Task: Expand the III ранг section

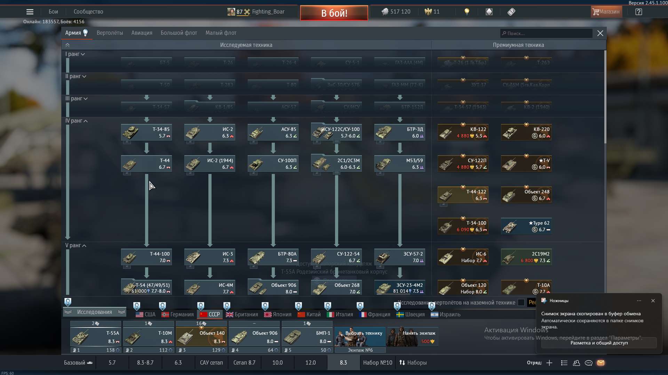Action: tap(77, 99)
